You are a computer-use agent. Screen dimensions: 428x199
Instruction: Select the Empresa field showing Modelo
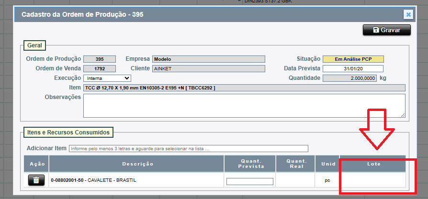point(208,59)
